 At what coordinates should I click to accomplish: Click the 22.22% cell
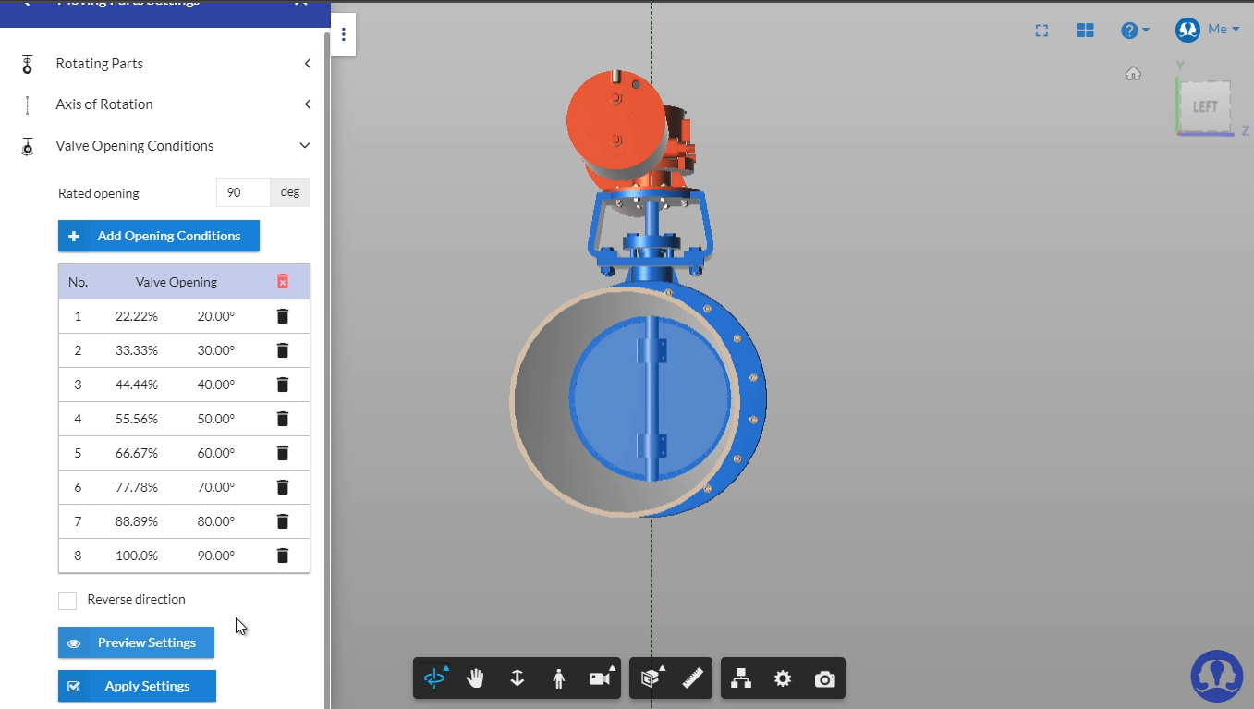[x=137, y=316]
